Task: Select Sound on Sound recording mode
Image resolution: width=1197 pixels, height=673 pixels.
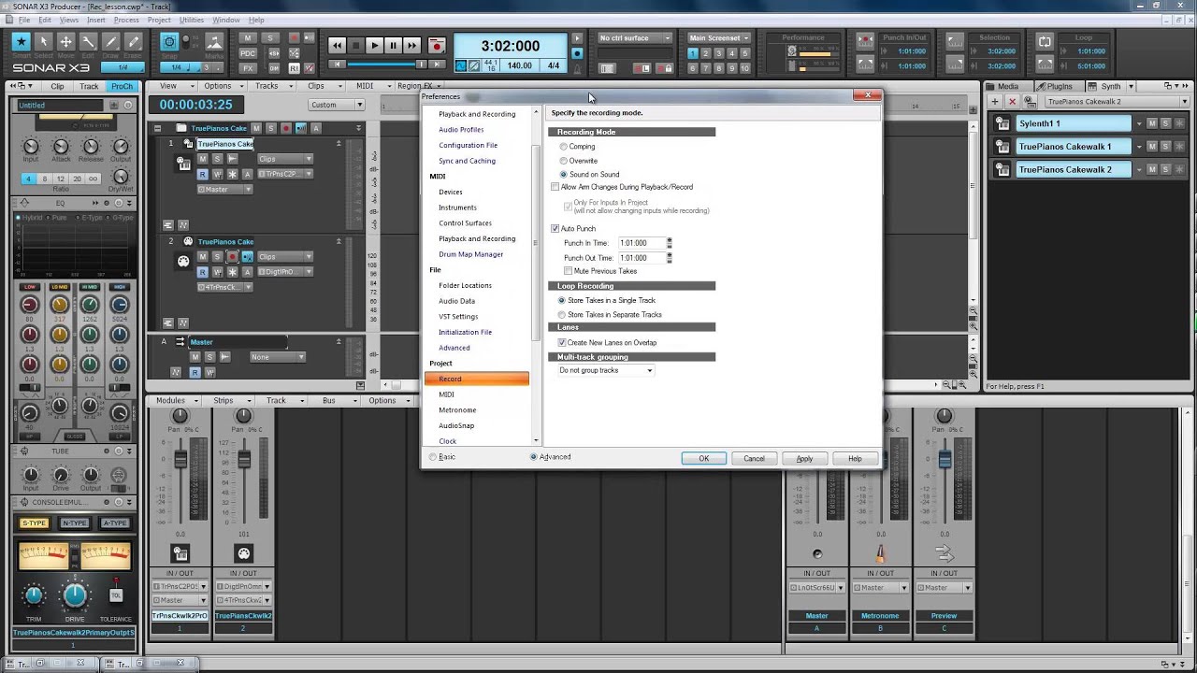Action: 563,175
